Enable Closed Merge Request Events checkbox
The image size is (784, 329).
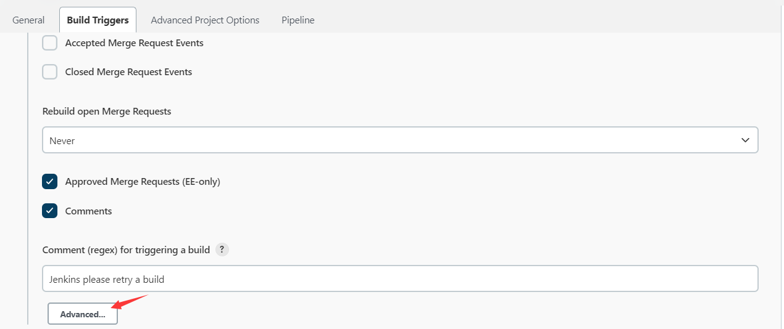point(50,72)
